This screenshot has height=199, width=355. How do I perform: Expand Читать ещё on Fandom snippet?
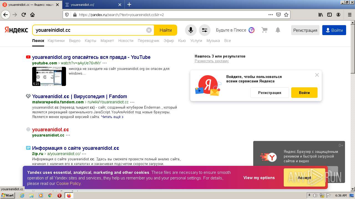click(x=112, y=117)
